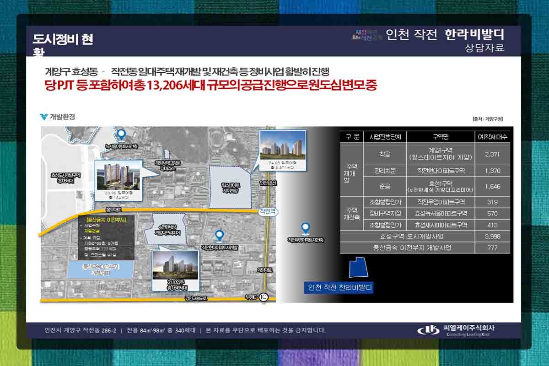Click the (계획)세대수 table header
Viewport: 549px width, 366px height.
pos(492,137)
